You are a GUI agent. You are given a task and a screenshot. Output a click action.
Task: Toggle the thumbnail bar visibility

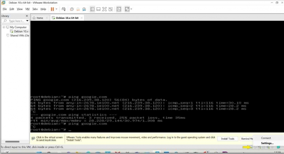tap(98, 9)
